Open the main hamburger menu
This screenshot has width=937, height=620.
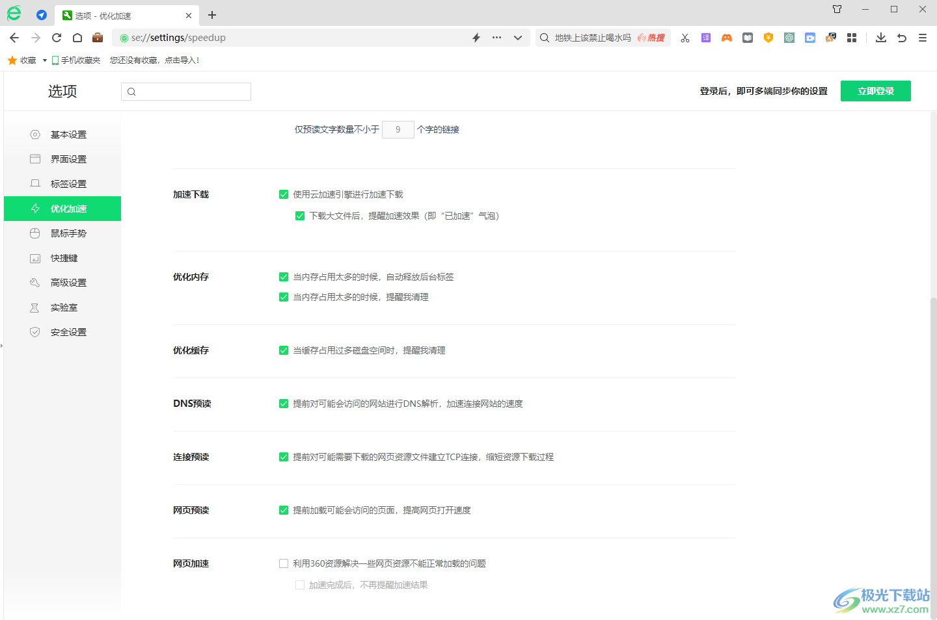click(x=923, y=38)
